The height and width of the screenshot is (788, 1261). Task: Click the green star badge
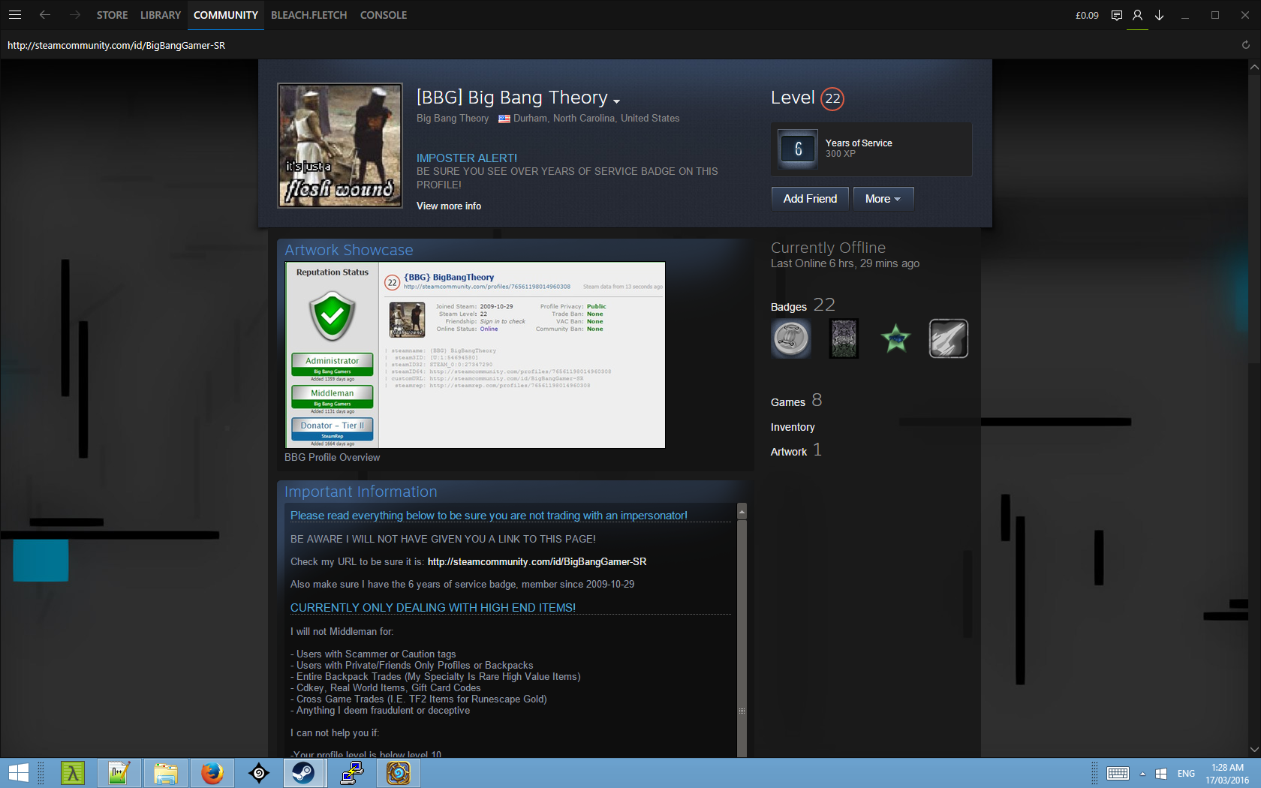tap(895, 338)
